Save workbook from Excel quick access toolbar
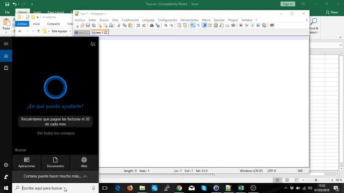Viewport: 344px width, 193px height. pos(7,4)
